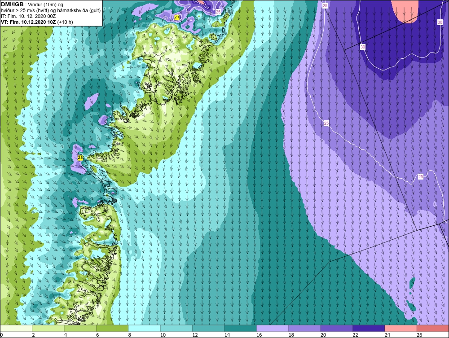The height and width of the screenshot is (338, 449).
Task: Click the '4' label on the color scale
Action: [66, 335]
